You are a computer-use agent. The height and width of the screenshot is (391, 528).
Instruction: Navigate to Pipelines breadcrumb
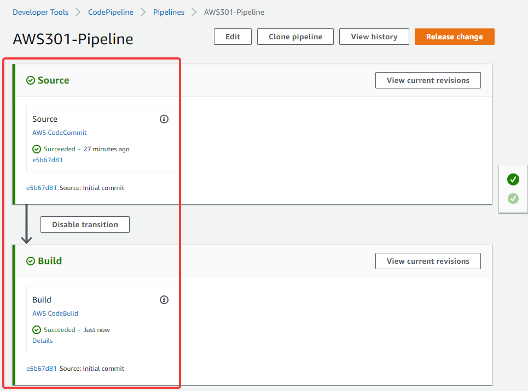pyautogui.click(x=169, y=12)
